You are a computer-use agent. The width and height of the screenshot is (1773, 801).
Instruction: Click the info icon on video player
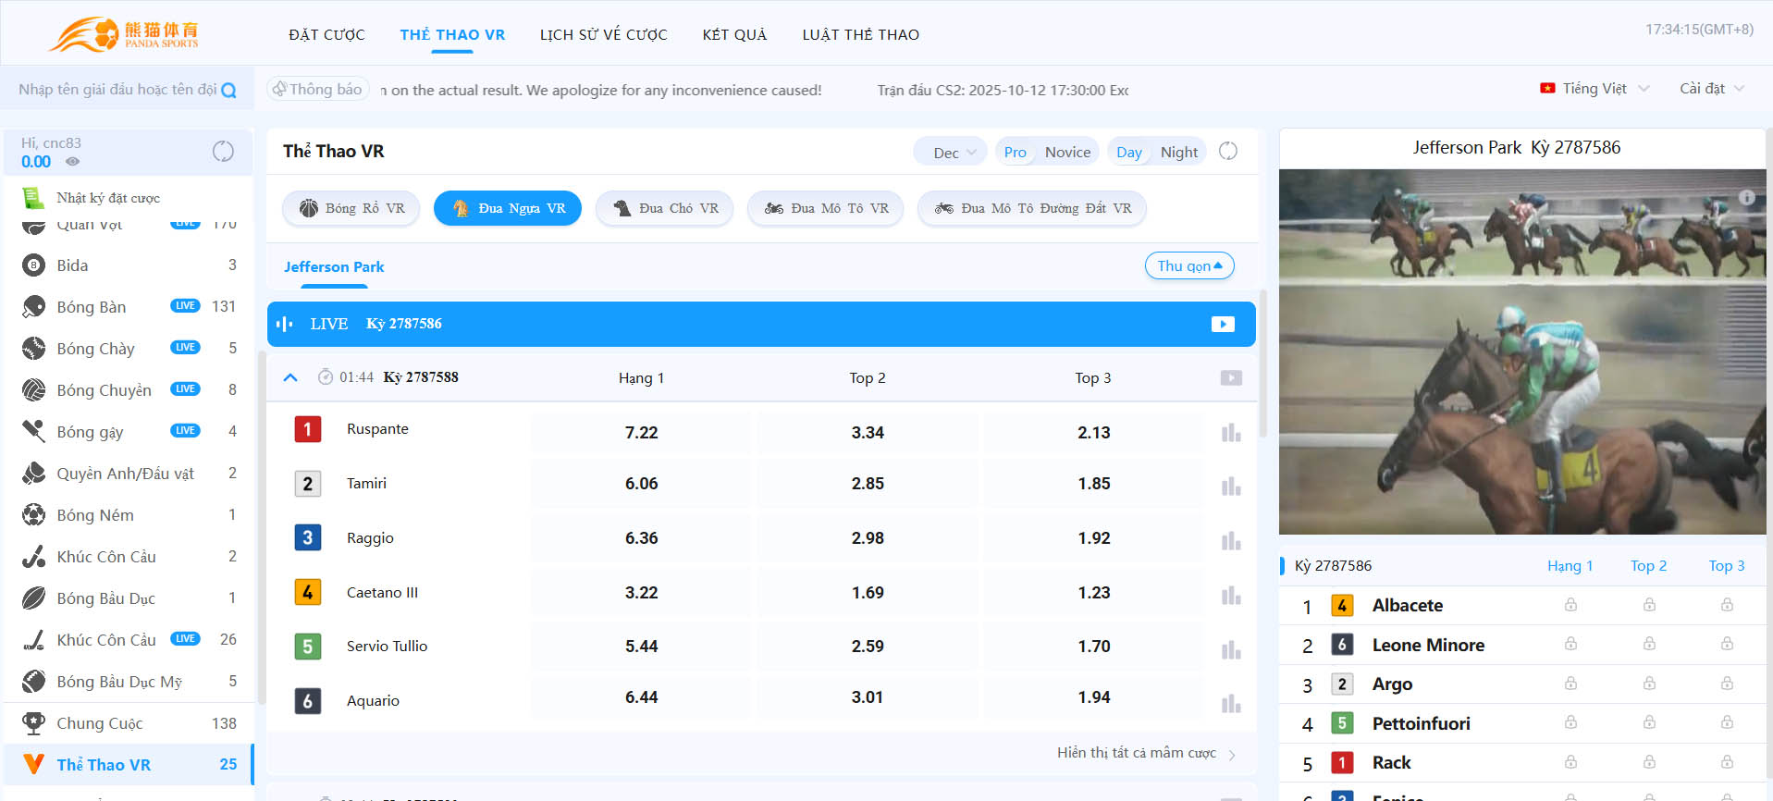point(1746,197)
